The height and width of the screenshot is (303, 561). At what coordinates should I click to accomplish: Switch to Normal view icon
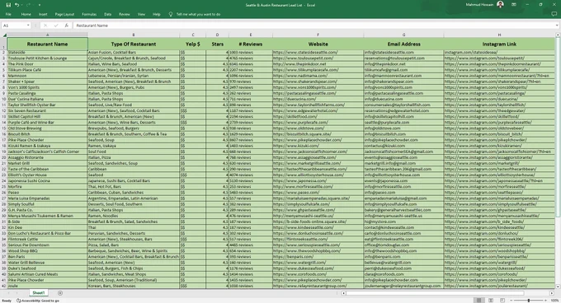[478, 301]
